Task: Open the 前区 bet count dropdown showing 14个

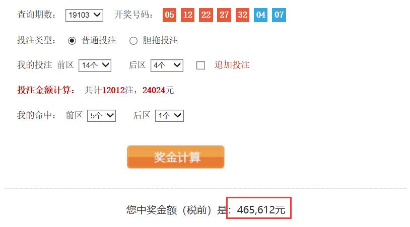Action: pos(95,65)
